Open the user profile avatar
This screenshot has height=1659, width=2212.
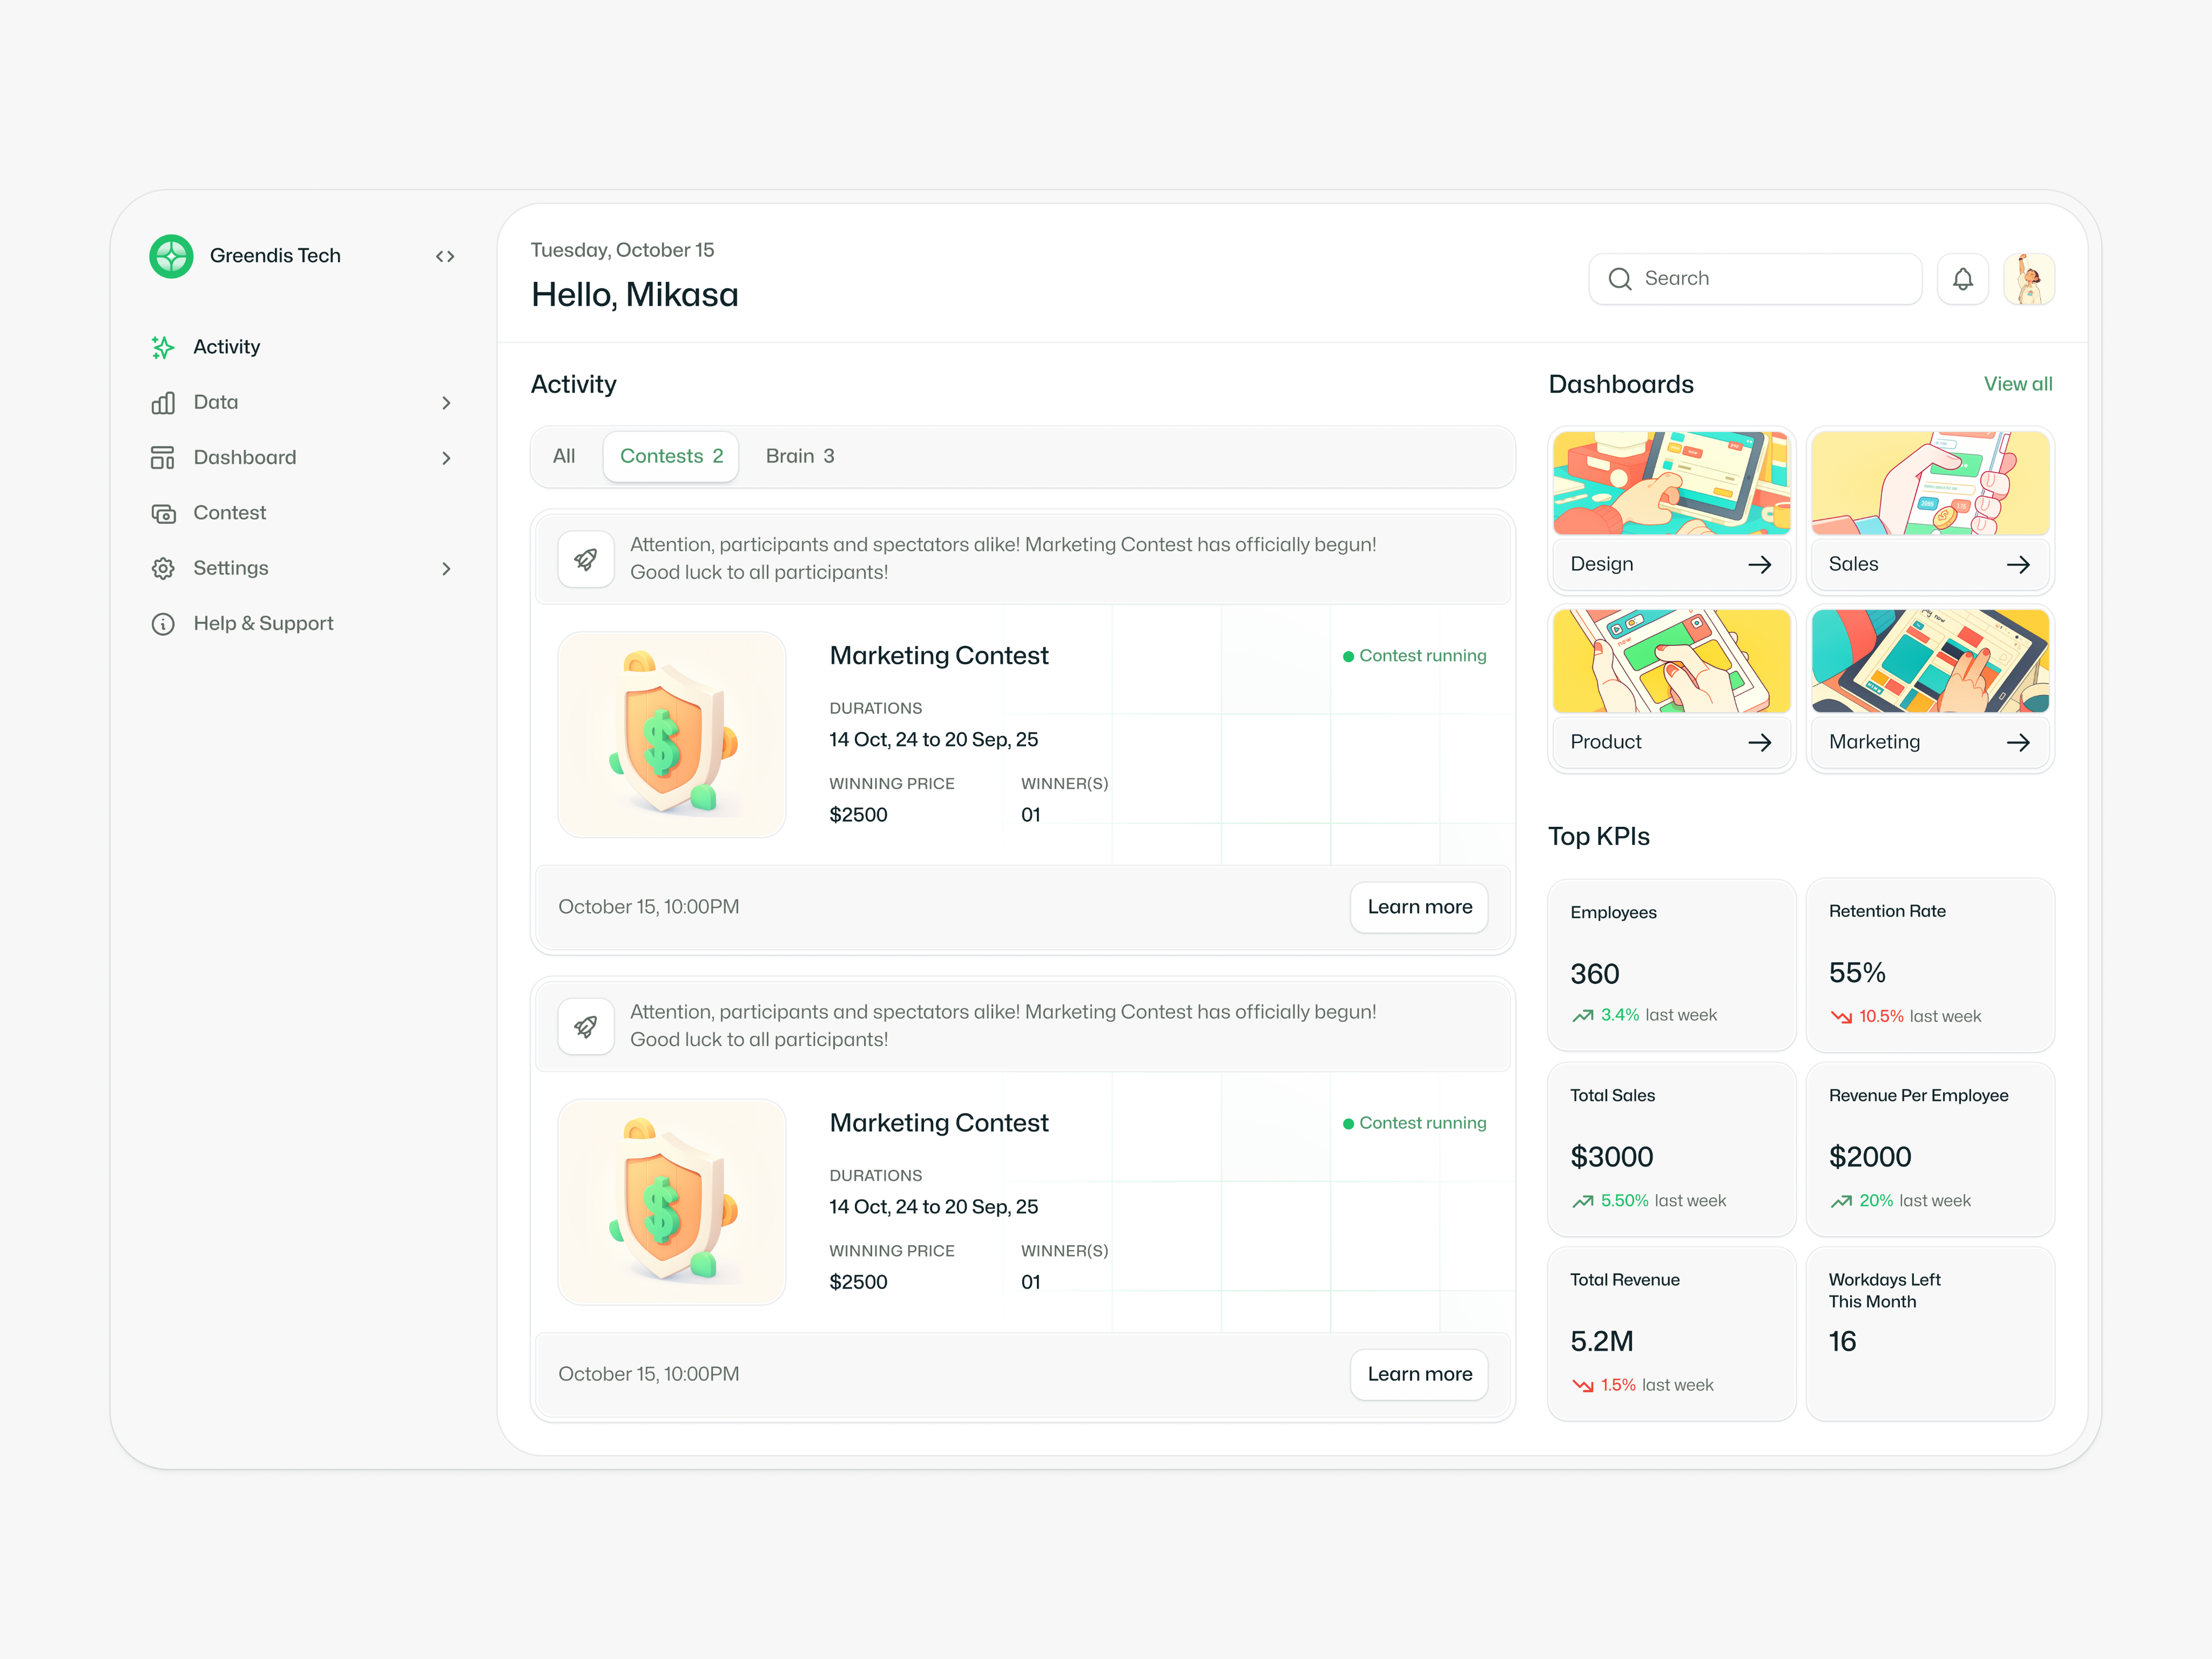pyautogui.click(x=2028, y=279)
